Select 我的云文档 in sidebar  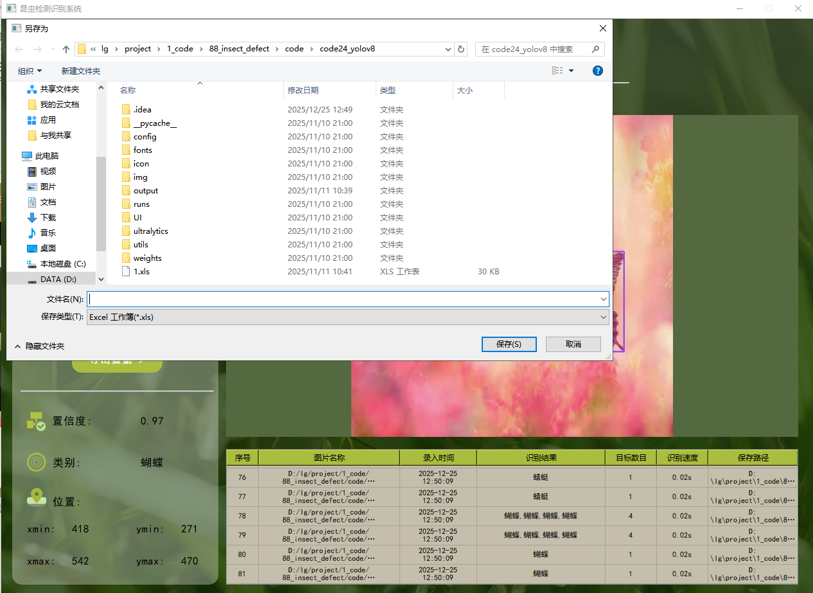coord(59,104)
